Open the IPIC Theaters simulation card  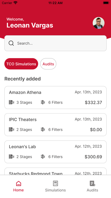tap(55, 125)
